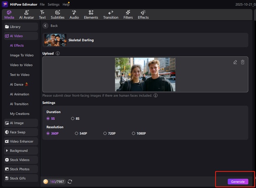This screenshot has height=188, width=256.
Task: Choose 720P resolution
Action: [x=105, y=134]
